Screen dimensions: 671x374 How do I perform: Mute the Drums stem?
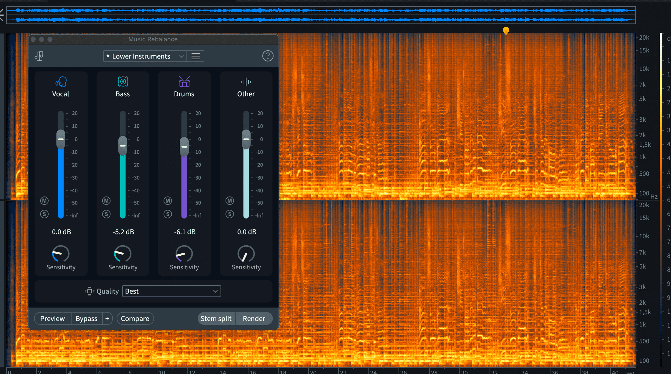[168, 201]
